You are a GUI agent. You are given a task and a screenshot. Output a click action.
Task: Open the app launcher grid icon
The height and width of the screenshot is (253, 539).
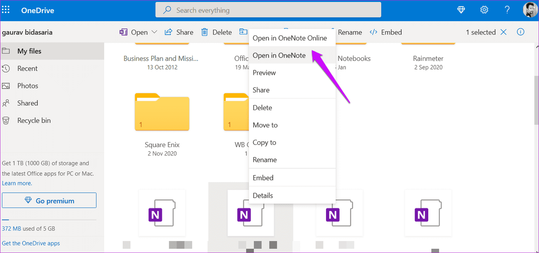point(6,10)
